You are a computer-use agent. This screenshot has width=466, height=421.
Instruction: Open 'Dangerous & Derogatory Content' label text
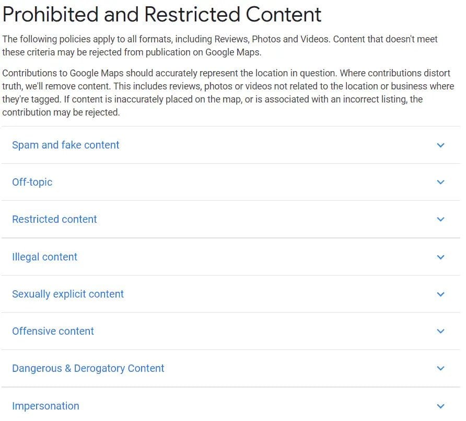point(88,369)
